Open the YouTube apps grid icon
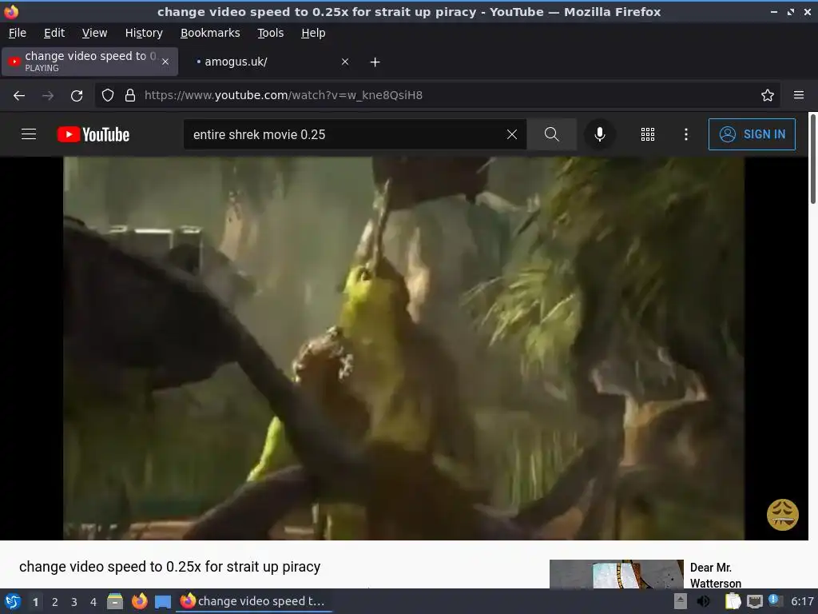818x614 pixels. click(x=647, y=134)
